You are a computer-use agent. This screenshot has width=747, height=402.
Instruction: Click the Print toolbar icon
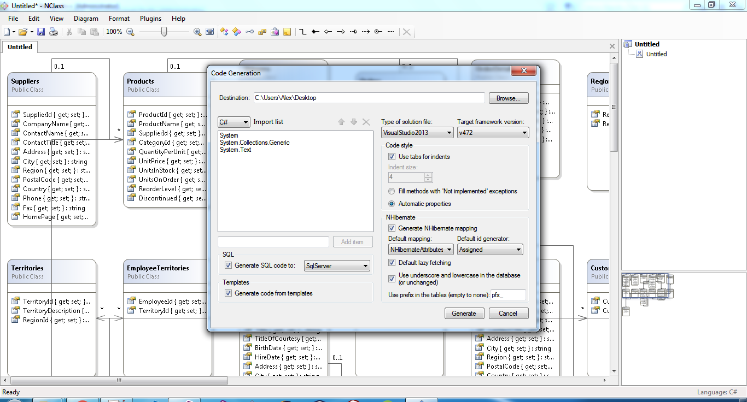pyautogui.click(x=54, y=32)
